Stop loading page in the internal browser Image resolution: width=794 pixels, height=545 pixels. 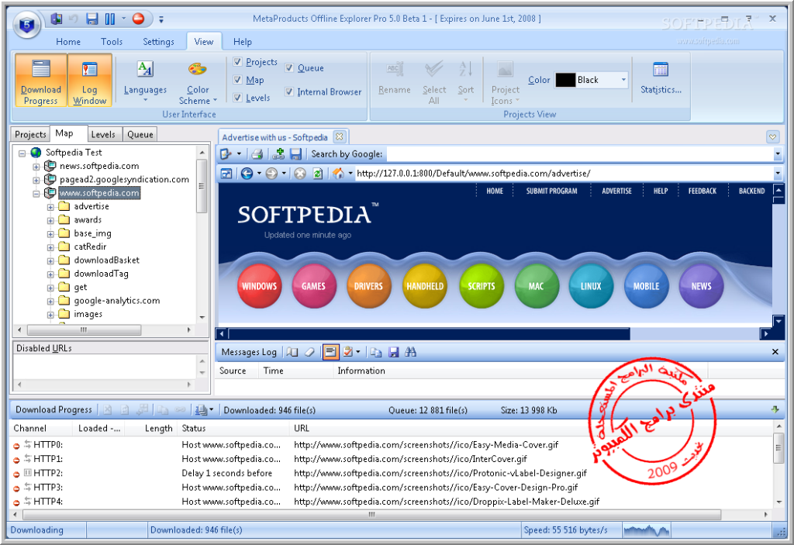point(300,174)
